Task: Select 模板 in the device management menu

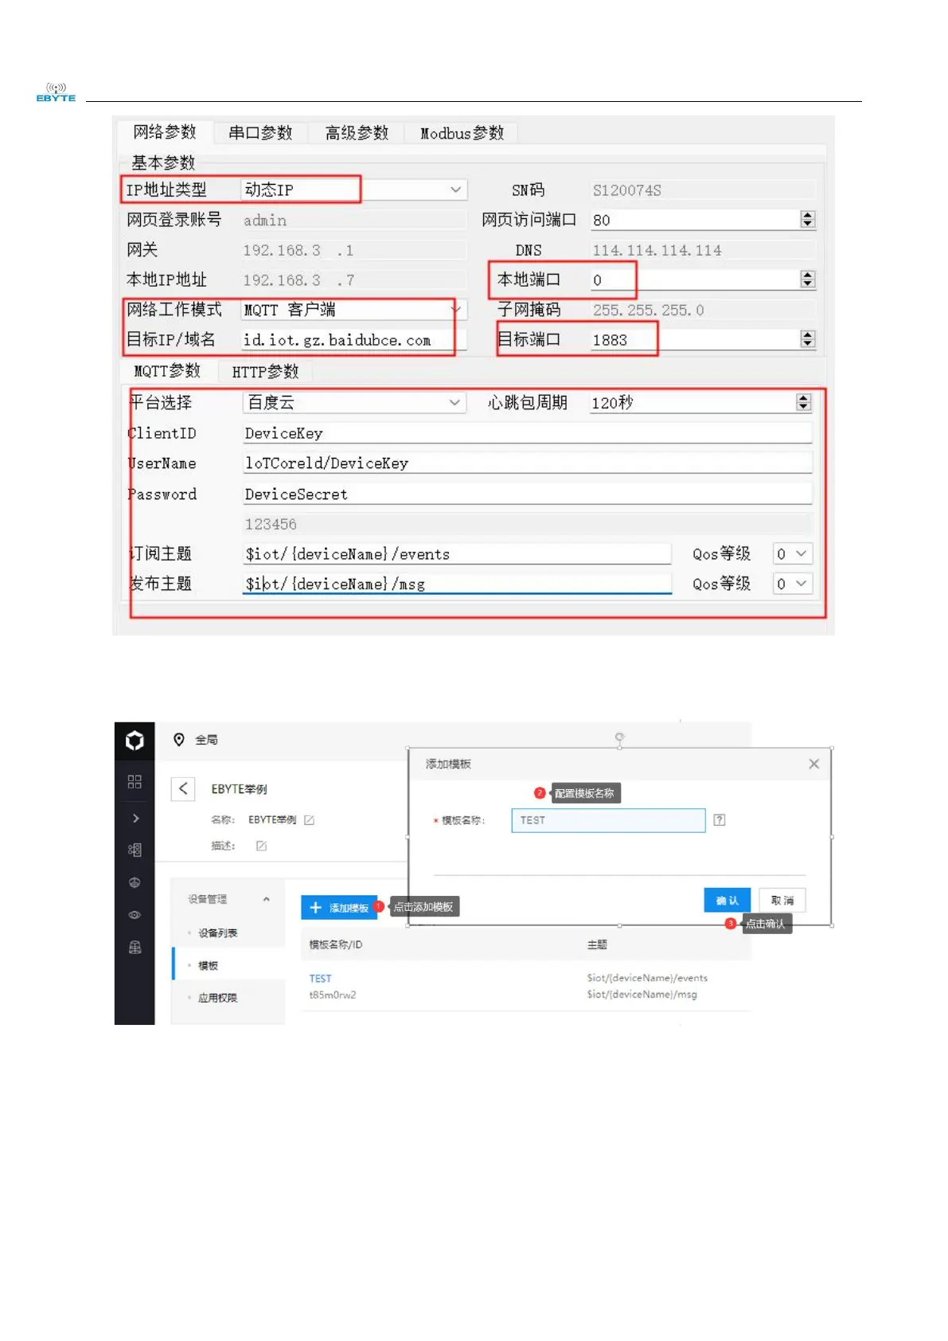Action: (x=208, y=966)
